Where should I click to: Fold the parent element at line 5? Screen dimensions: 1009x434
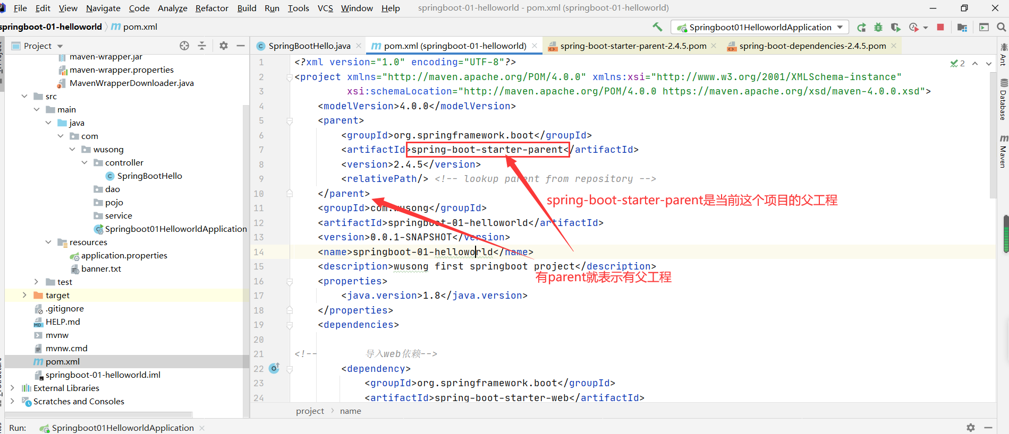tap(290, 121)
